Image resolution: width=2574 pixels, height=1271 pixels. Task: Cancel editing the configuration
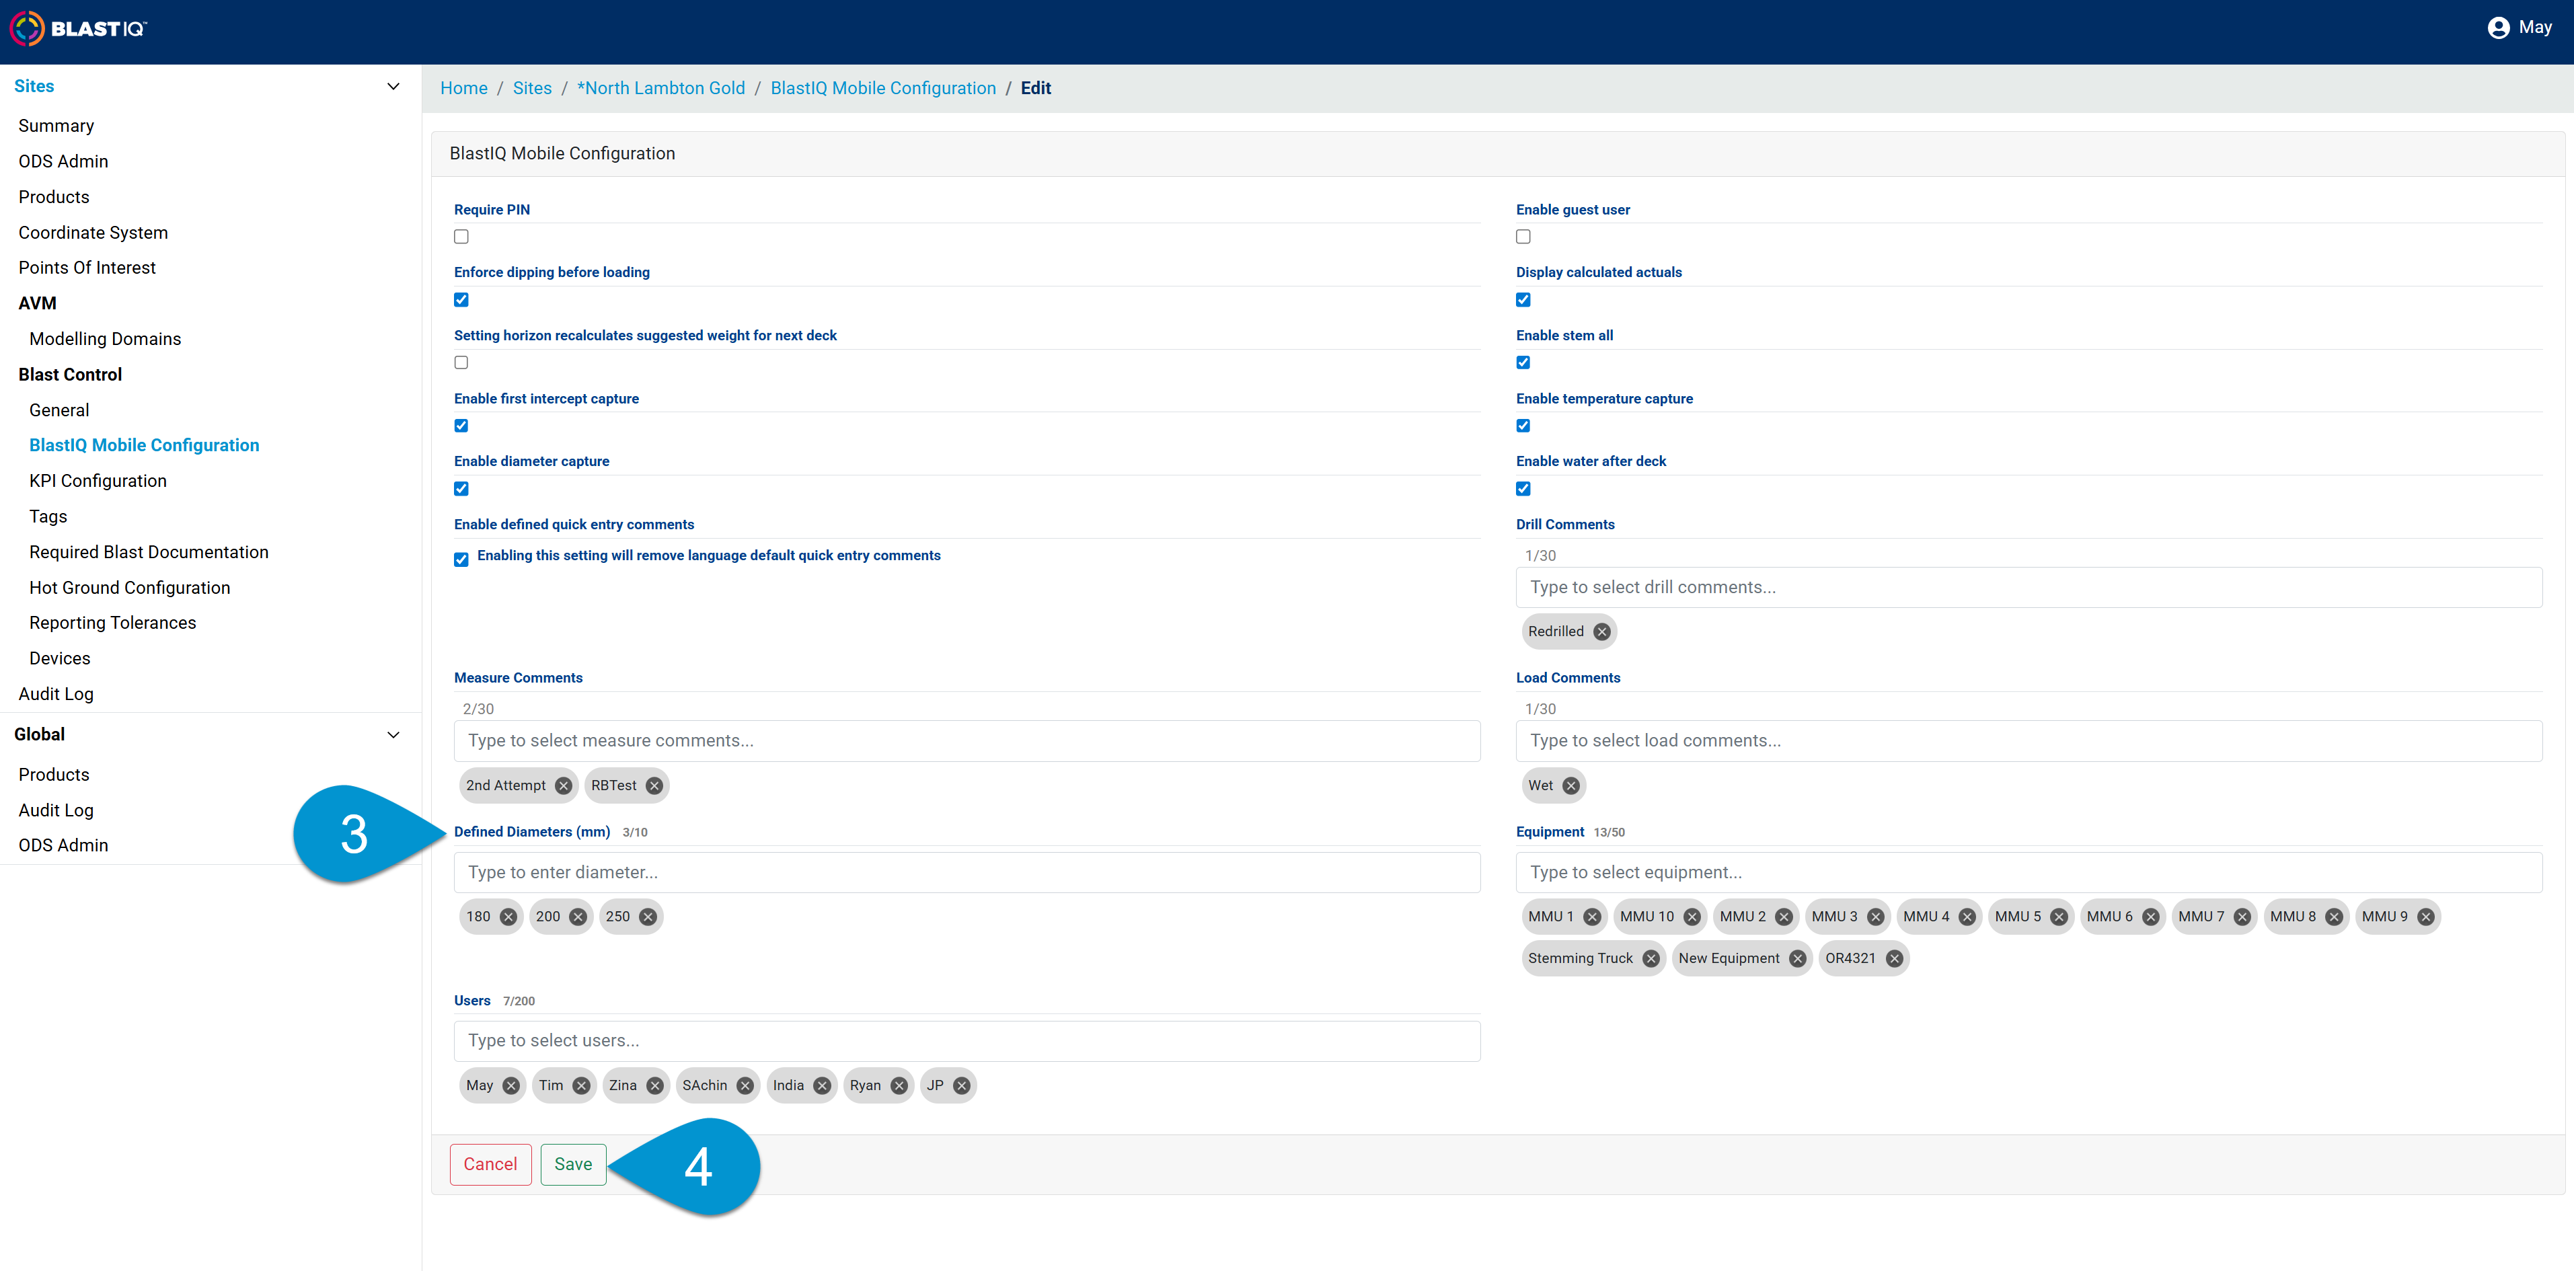[490, 1164]
